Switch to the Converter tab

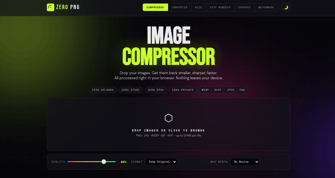179,7
